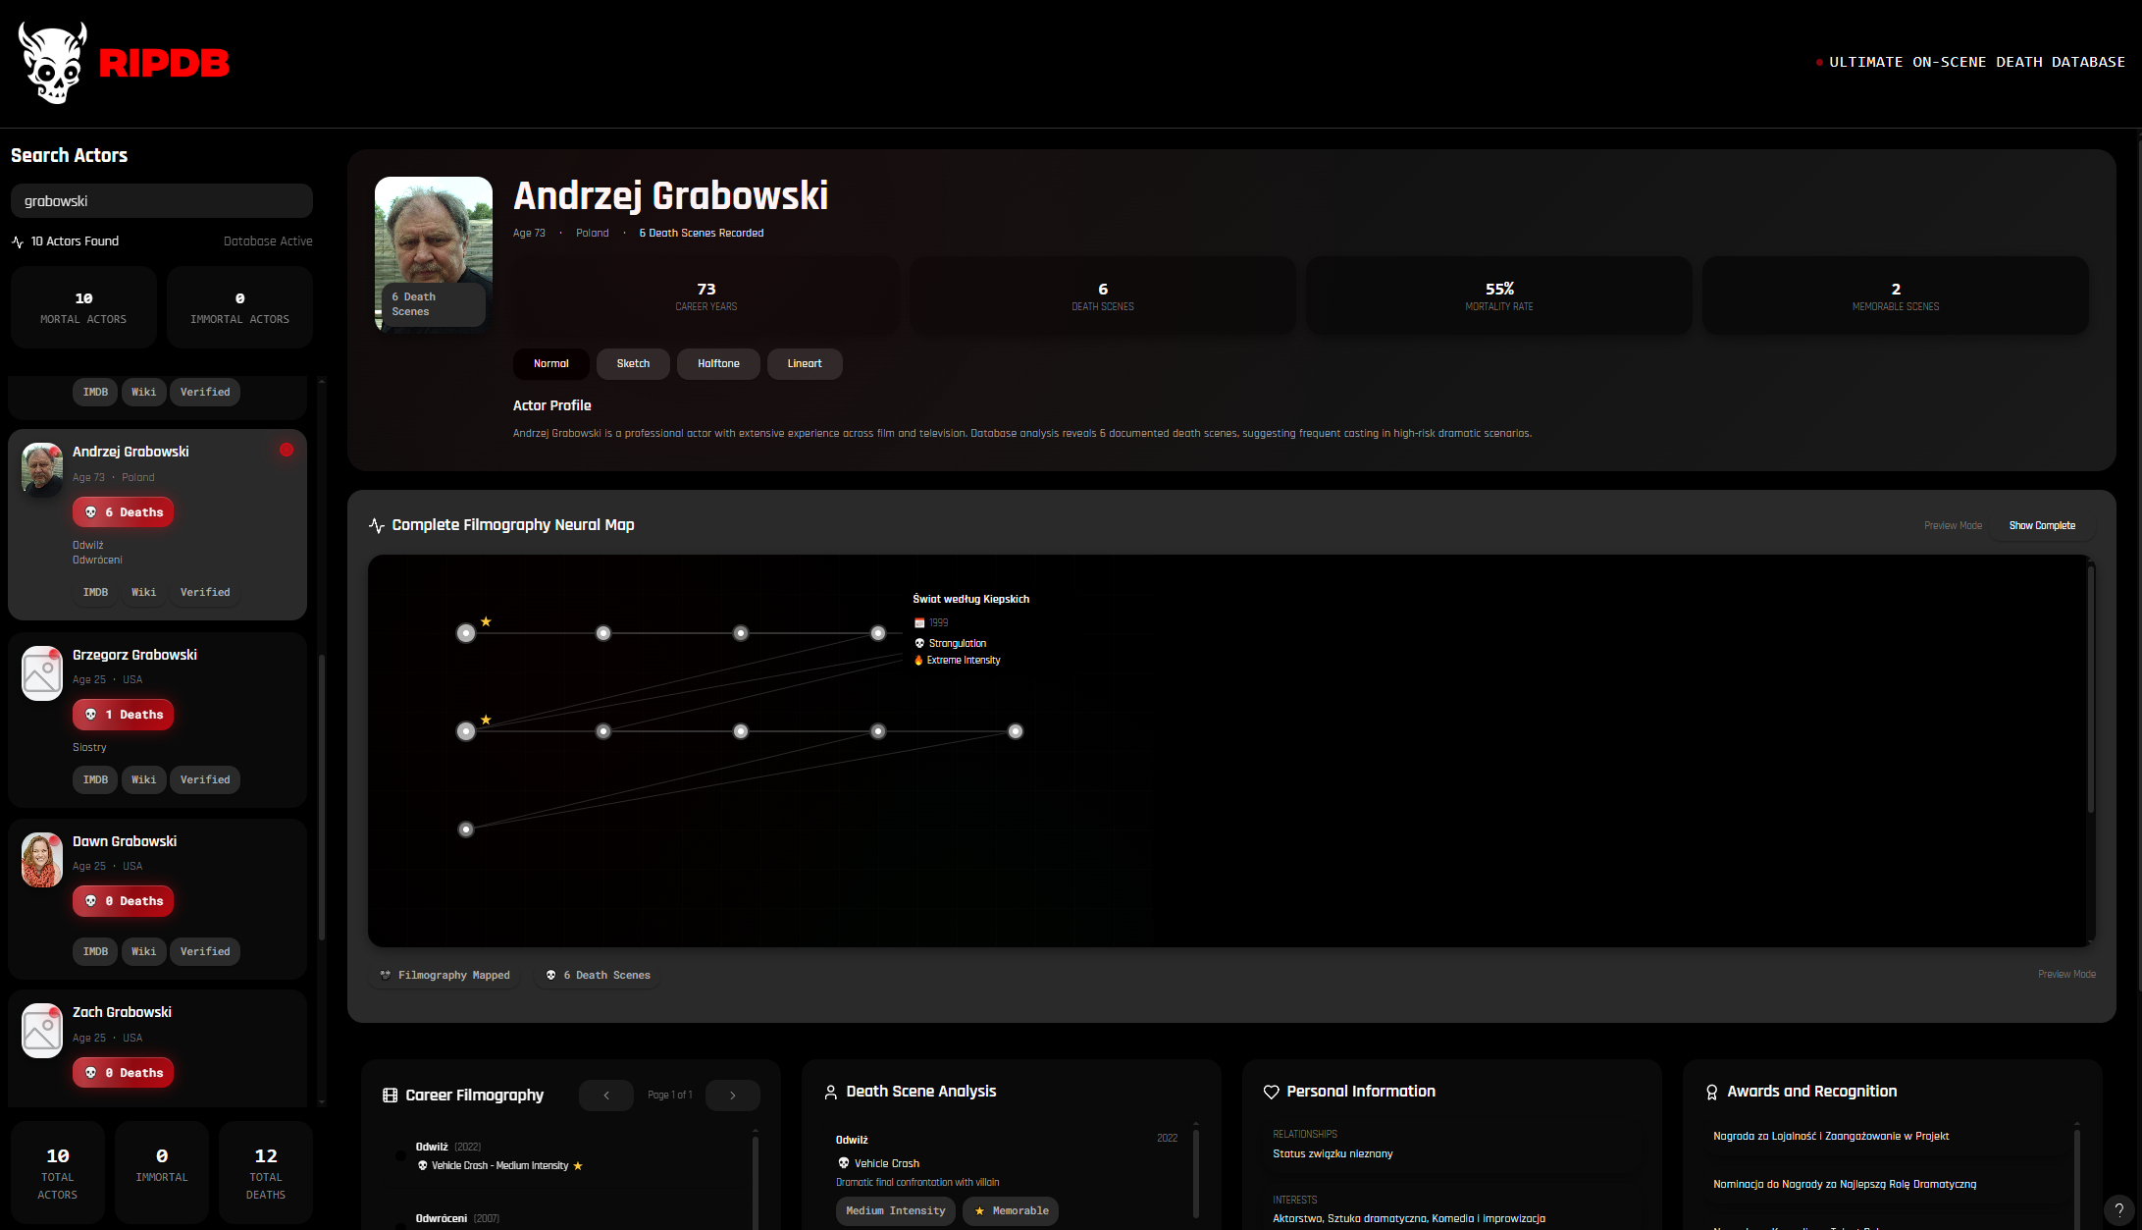
Task: Select the Normal portrait tab
Action: pyautogui.click(x=550, y=363)
